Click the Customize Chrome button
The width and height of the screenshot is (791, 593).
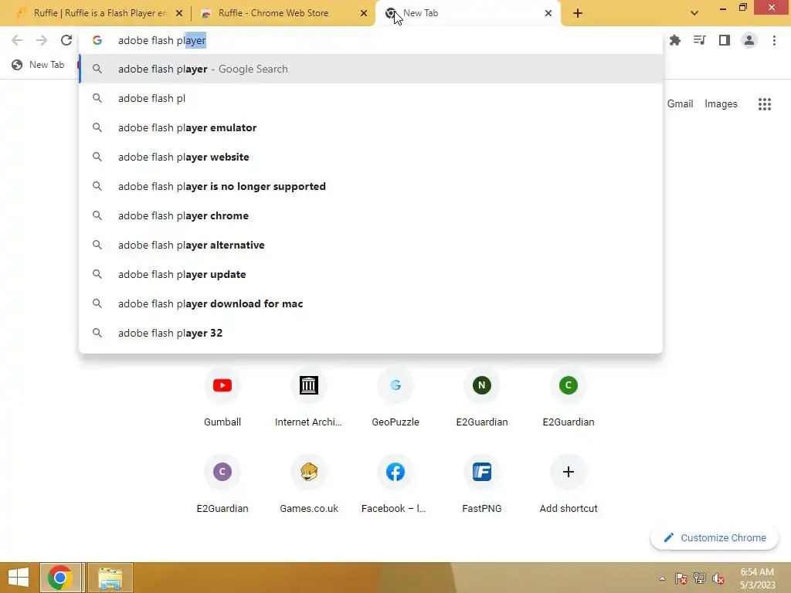715,537
